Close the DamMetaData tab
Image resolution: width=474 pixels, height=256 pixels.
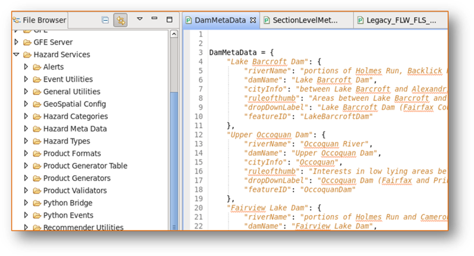point(253,20)
